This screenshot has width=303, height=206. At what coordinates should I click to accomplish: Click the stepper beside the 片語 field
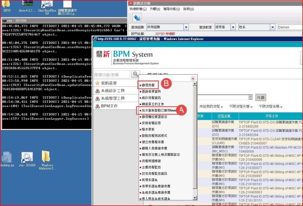[250, 98]
